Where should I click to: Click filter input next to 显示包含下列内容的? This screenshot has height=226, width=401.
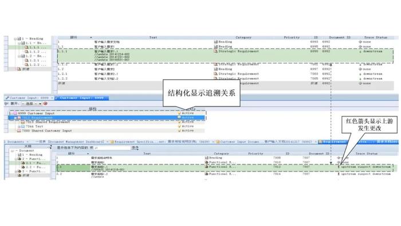click(112, 148)
